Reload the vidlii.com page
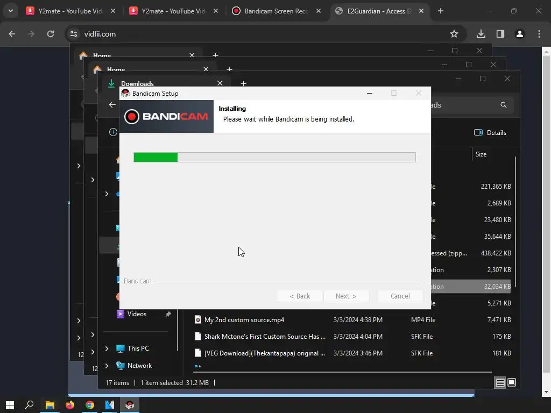The image size is (551, 413). 51,34
